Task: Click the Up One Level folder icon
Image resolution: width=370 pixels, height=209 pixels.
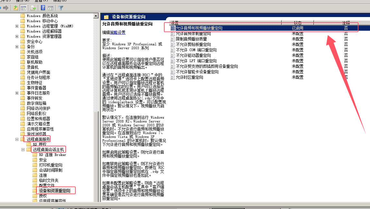Action: point(15,8)
